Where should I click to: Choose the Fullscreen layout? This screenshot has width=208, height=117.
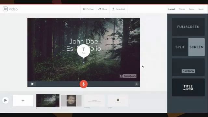tap(188, 27)
